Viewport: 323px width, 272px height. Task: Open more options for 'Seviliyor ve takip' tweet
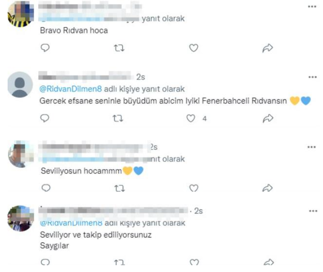pos(313,211)
